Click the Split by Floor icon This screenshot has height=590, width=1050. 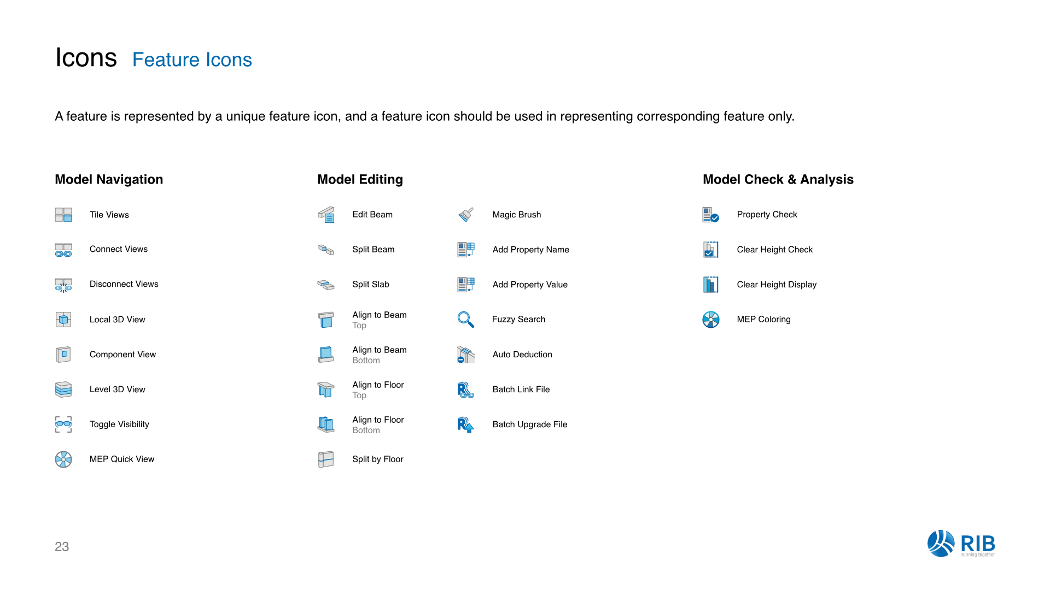(x=326, y=459)
